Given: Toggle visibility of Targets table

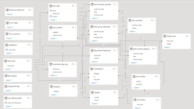Looking at the screenshot, I should click(114, 92).
